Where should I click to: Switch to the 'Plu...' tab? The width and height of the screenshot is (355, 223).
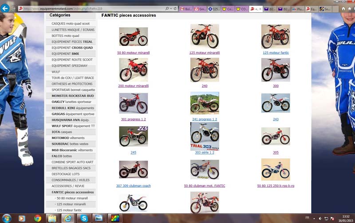297,9
